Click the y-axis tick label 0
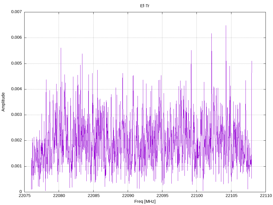This screenshot has width=273, height=205. (21, 192)
